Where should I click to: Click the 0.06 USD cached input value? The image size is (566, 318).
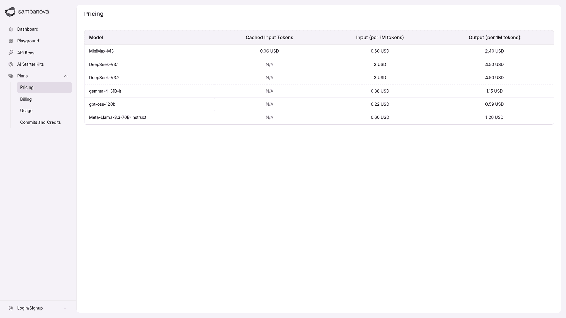pos(270,51)
